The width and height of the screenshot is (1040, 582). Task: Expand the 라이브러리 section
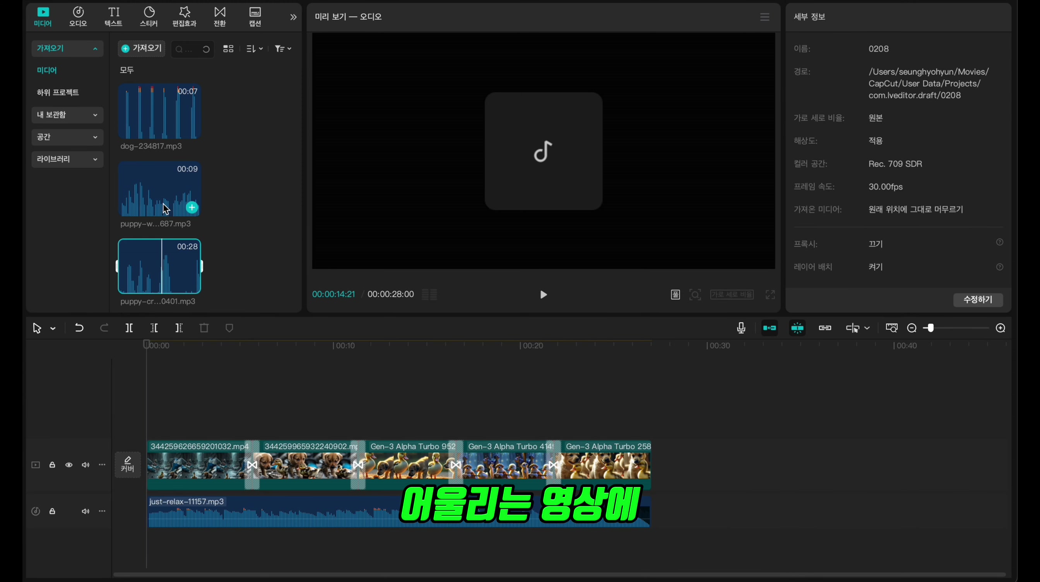(67, 159)
